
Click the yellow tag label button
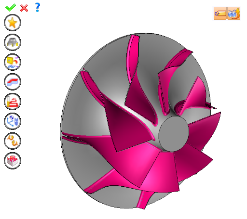(x=220, y=13)
